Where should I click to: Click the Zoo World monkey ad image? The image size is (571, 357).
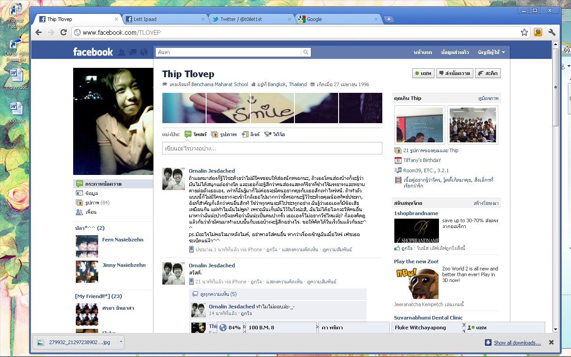(416, 282)
